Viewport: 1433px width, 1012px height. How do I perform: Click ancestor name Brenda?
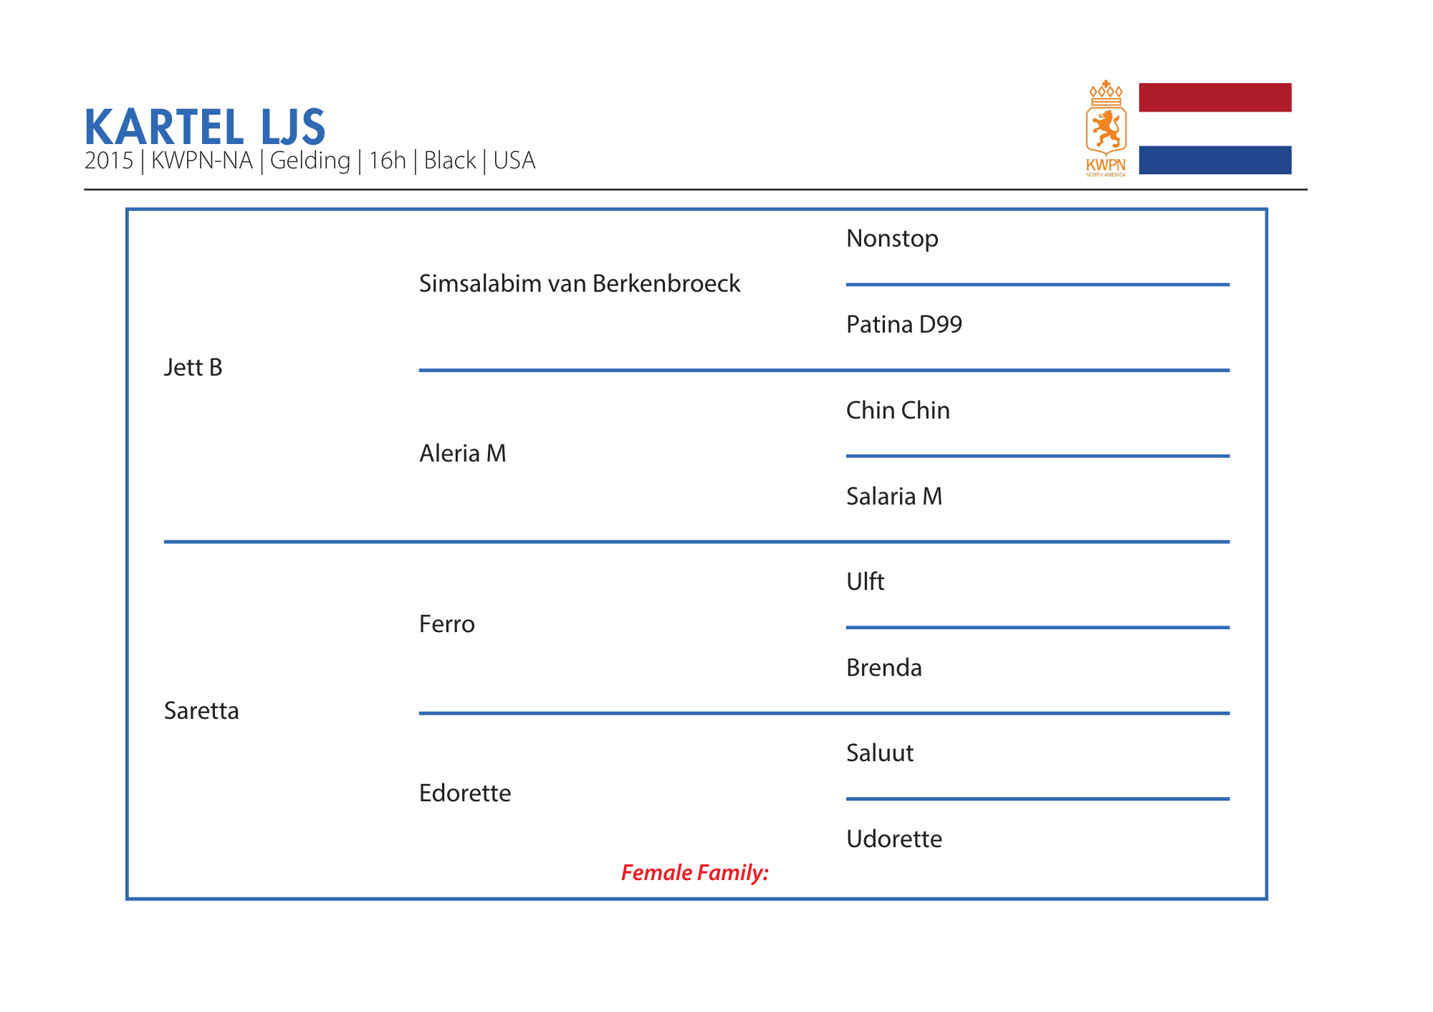[883, 668]
